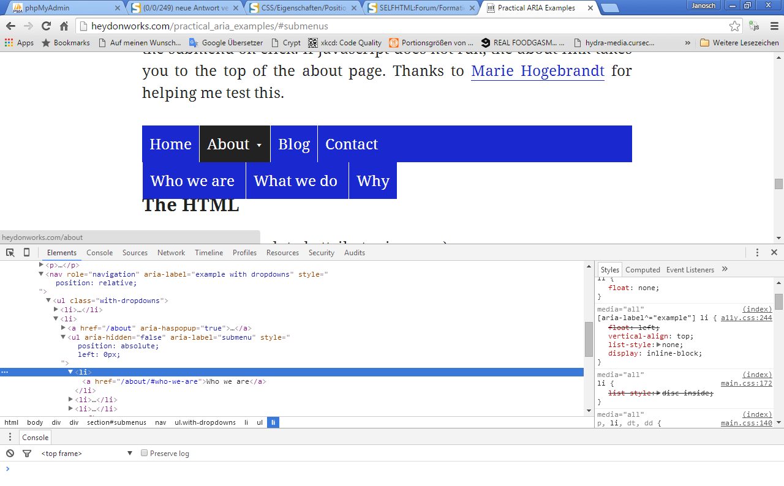Image resolution: width=784 pixels, height=486 pixels.
Task: Open the Audits tab
Action: click(355, 252)
